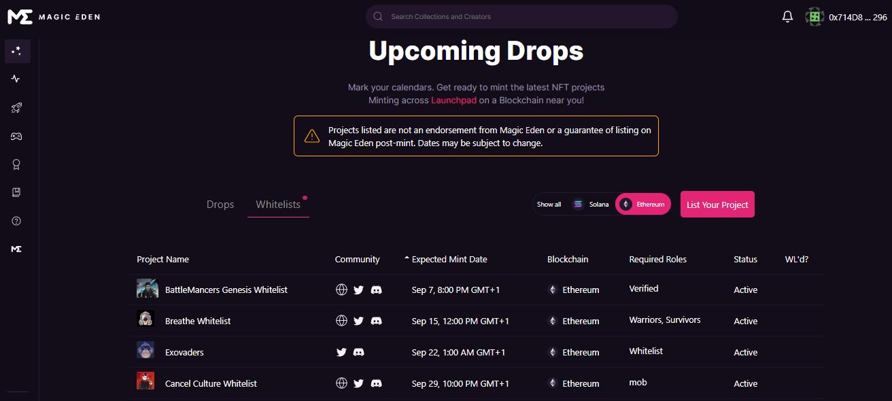Select the Show all filter
The width and height of the screenshot is (892, 401).
549,204
